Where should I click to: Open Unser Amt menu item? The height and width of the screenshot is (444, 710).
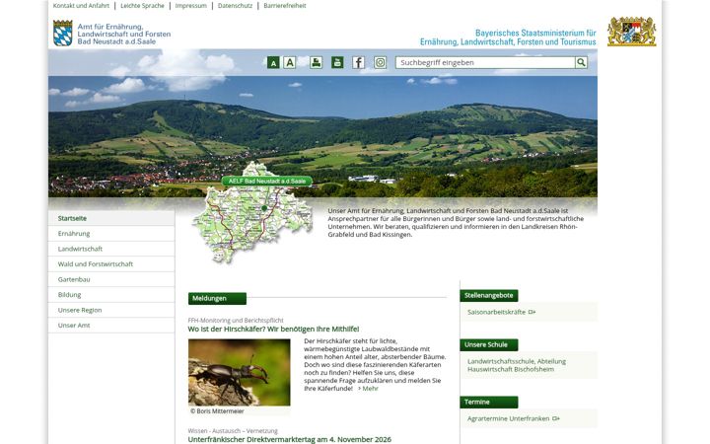coord(111,326)
